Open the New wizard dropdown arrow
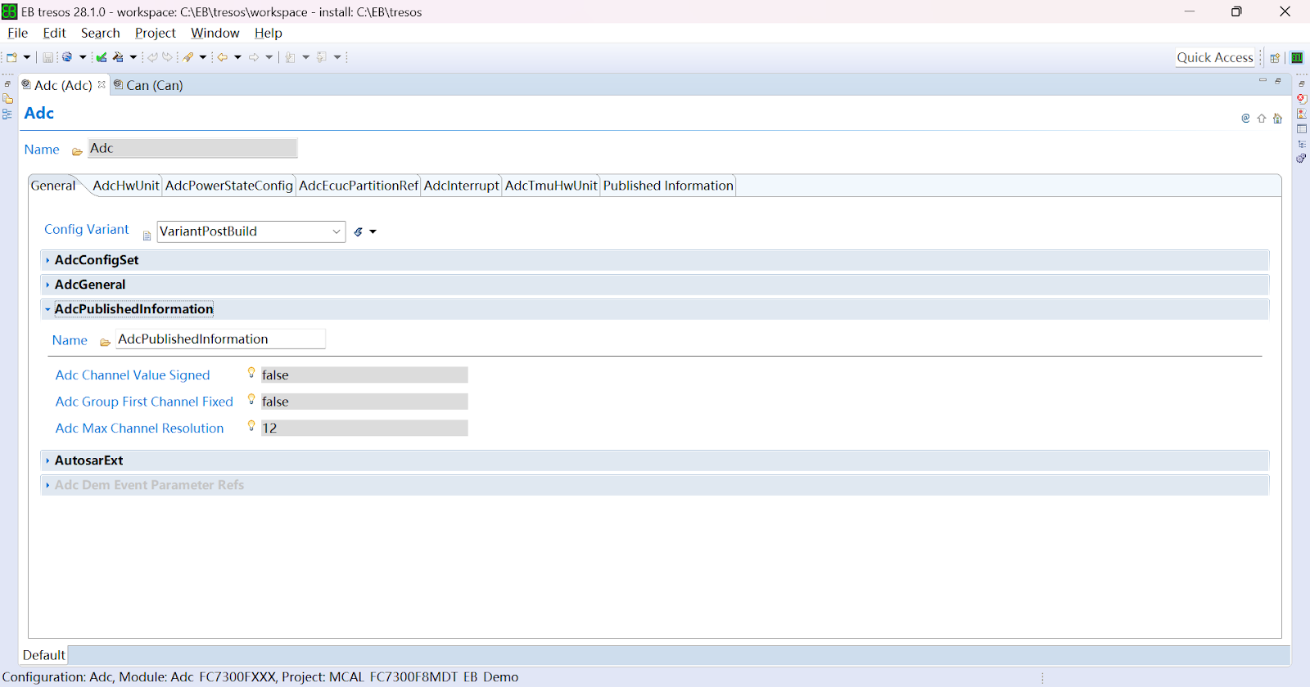The width and height of the screenshot is (1310, 687). pos(26,57)
